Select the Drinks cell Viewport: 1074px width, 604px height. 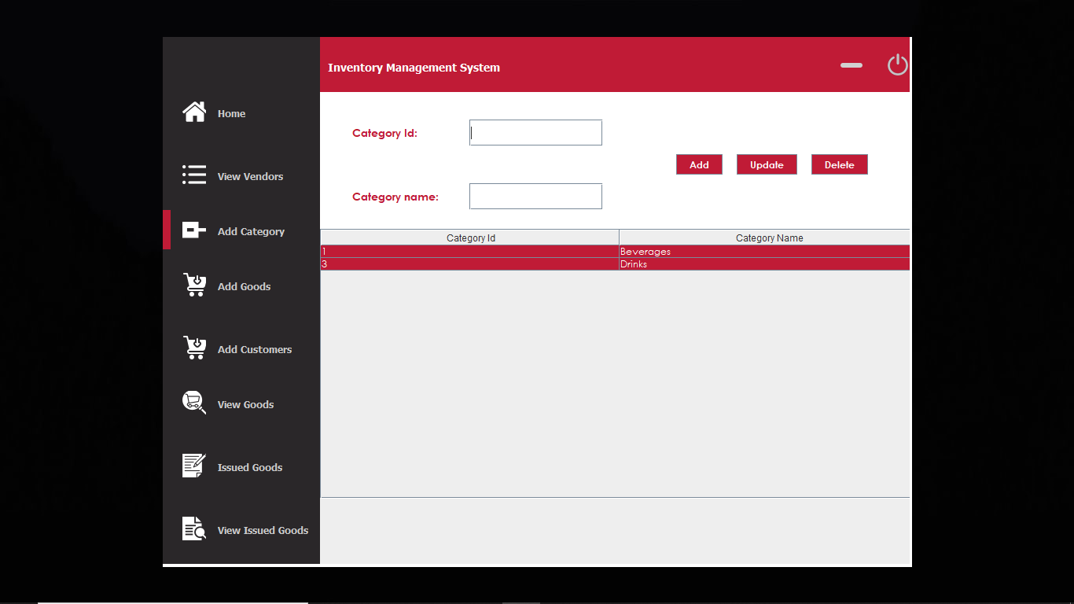click(x=764, y=264)
